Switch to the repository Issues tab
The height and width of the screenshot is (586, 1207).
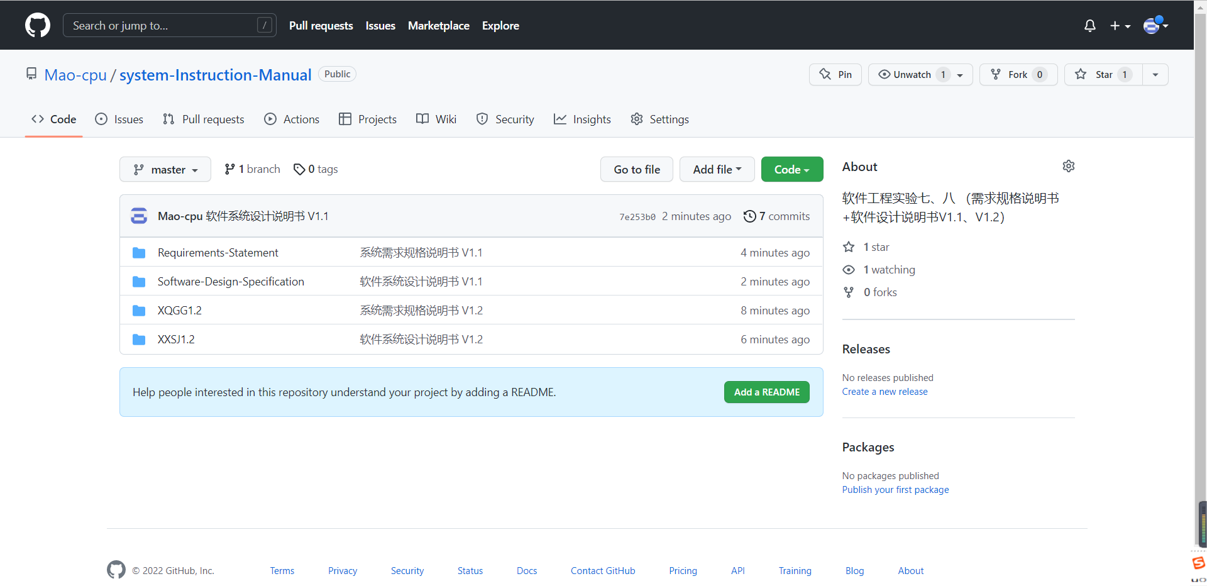(x=119, y=119)
